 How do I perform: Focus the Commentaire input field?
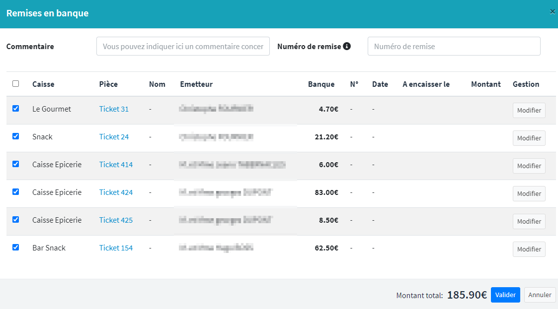183,46
